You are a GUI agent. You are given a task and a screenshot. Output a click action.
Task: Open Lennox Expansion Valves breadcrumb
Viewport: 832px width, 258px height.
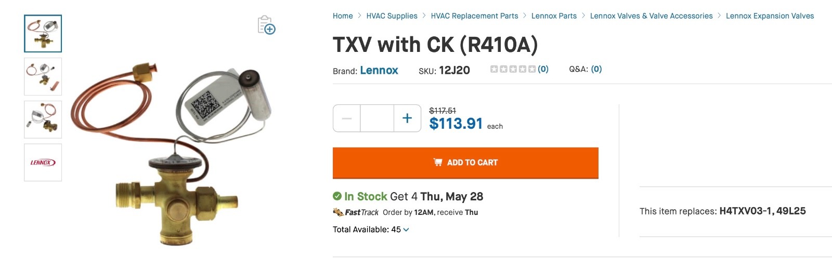pyautogui.click(x=770, y=16)
